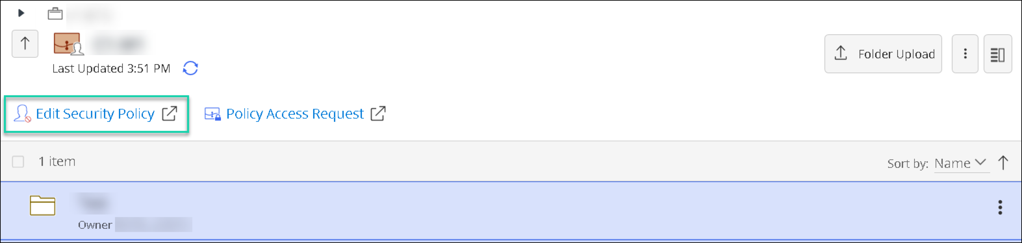
Task: Click the Folder Upload button
Action: coord(883,54)
